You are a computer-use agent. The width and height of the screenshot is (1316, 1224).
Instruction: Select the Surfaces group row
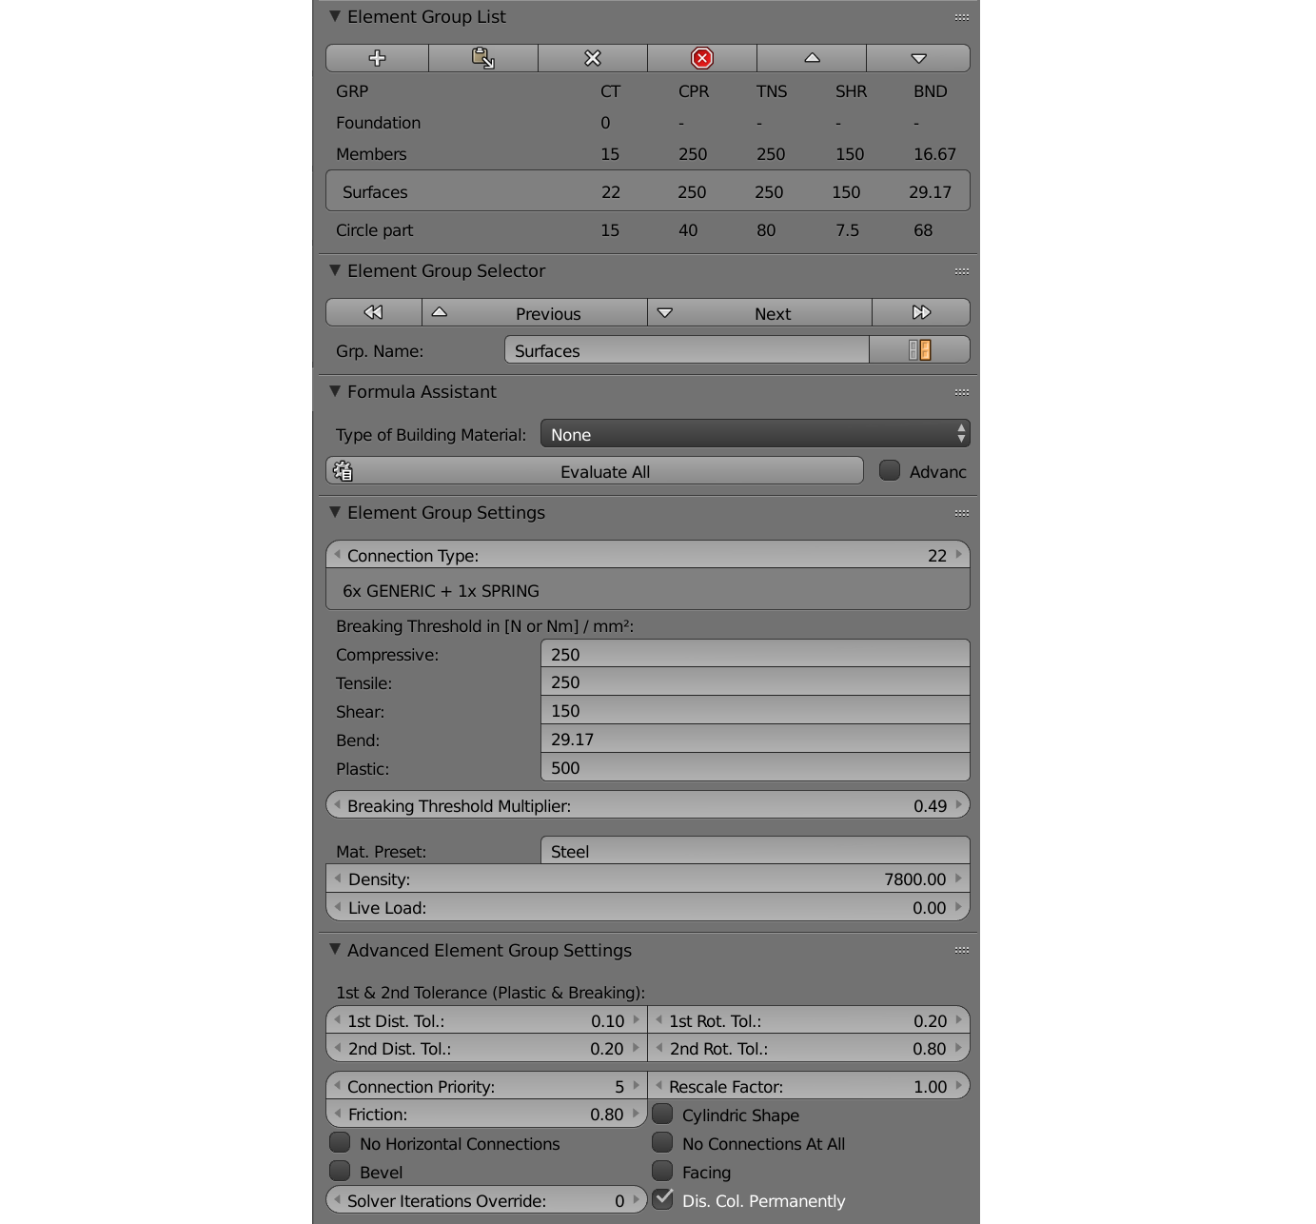coord(647,191)
